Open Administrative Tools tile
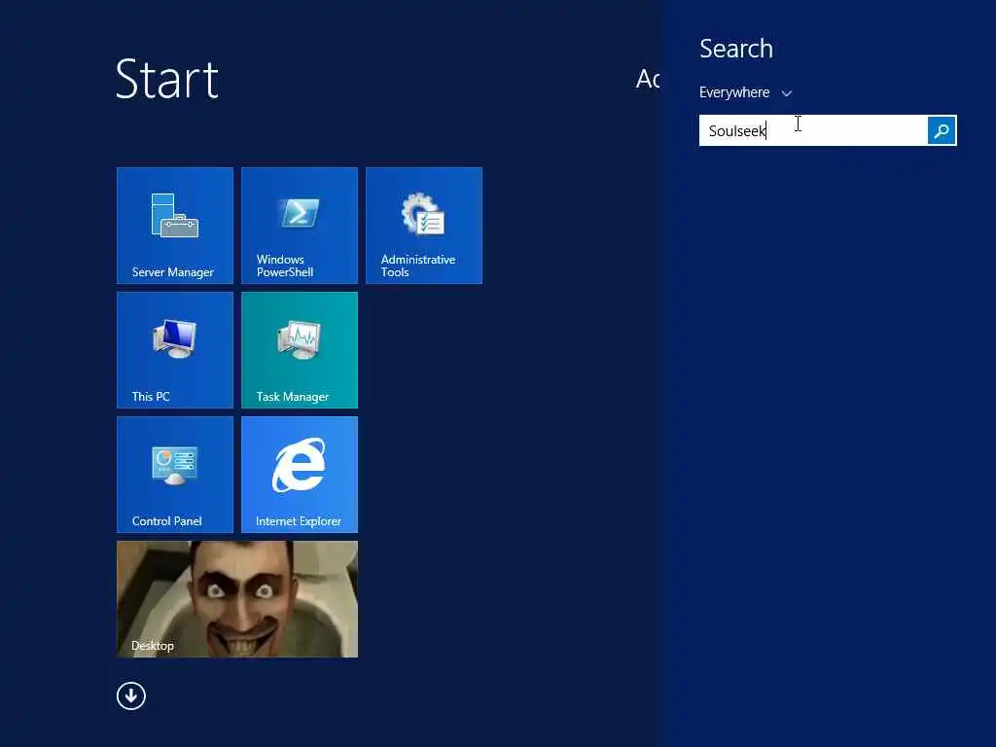996x747 pixels. [424, 226]
